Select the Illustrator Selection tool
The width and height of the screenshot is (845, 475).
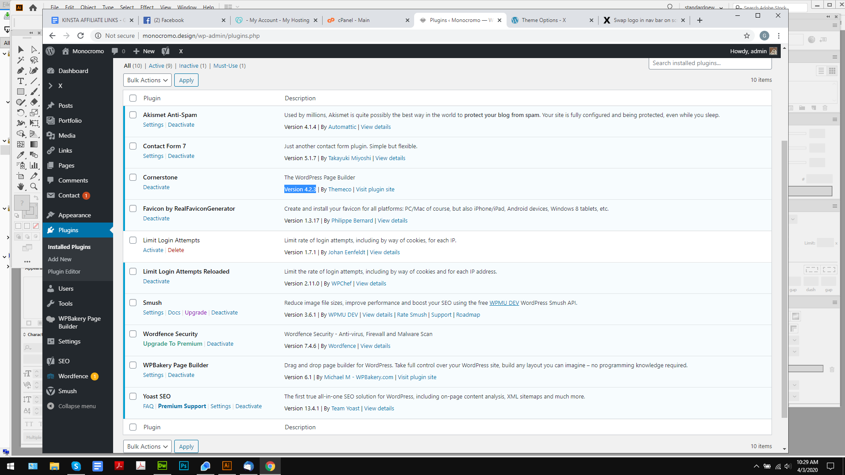(21, 50)
